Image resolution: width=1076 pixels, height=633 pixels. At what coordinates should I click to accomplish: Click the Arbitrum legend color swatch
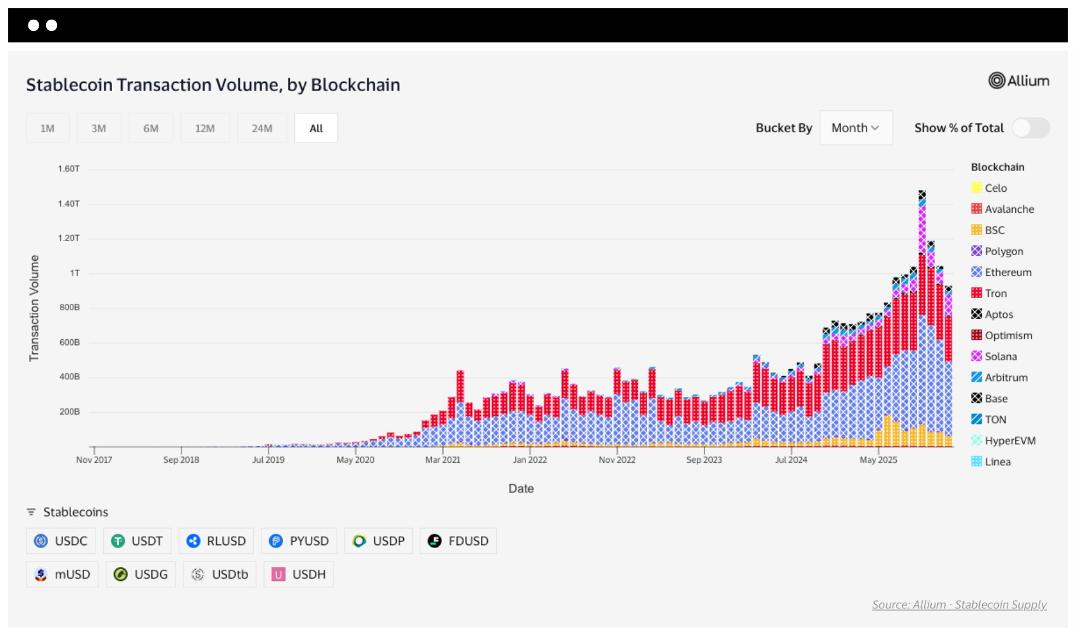pyautogui.click(x=977, y=377)
